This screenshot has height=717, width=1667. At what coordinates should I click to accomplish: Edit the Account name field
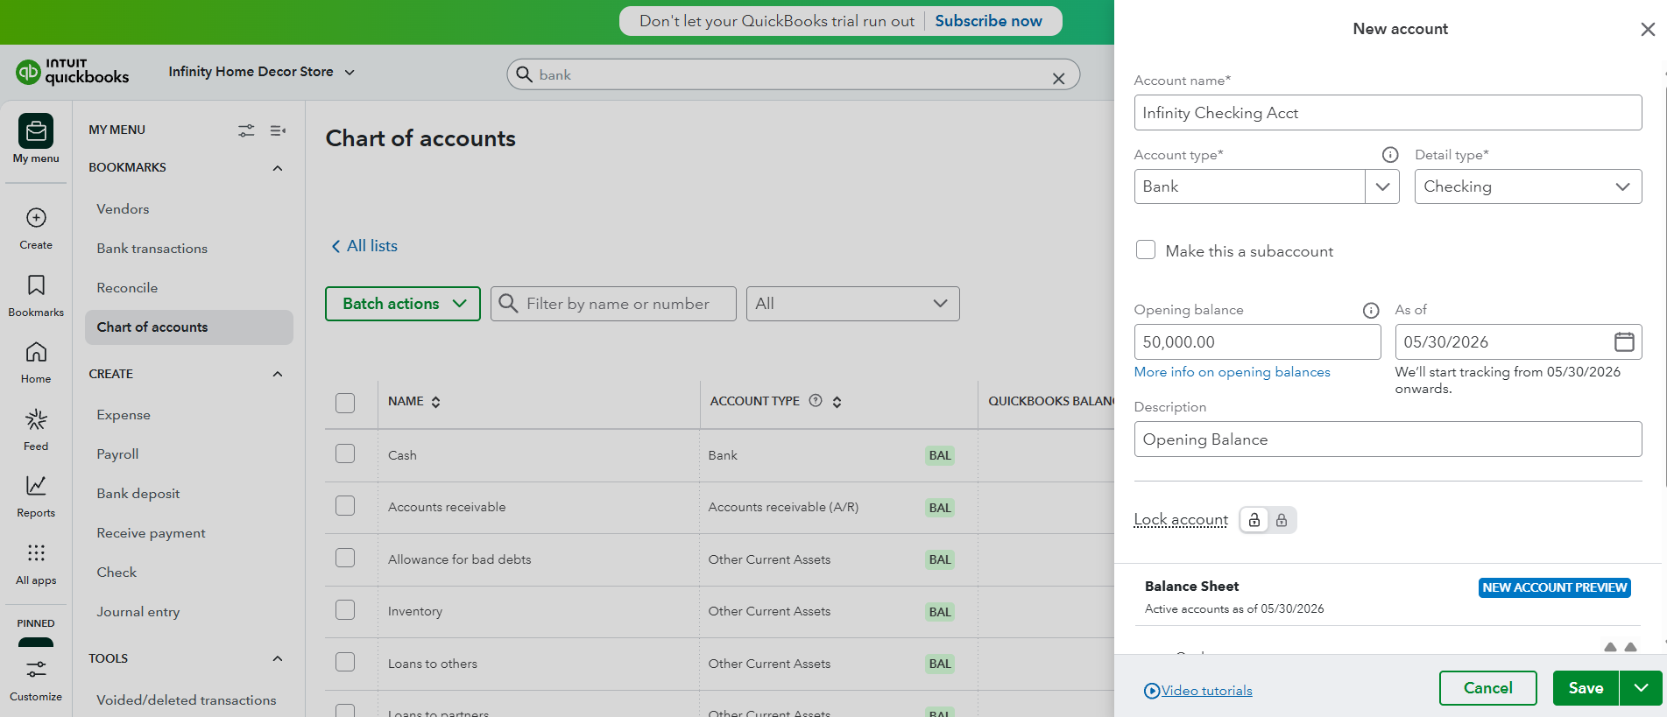click(x=1388, y=113)
